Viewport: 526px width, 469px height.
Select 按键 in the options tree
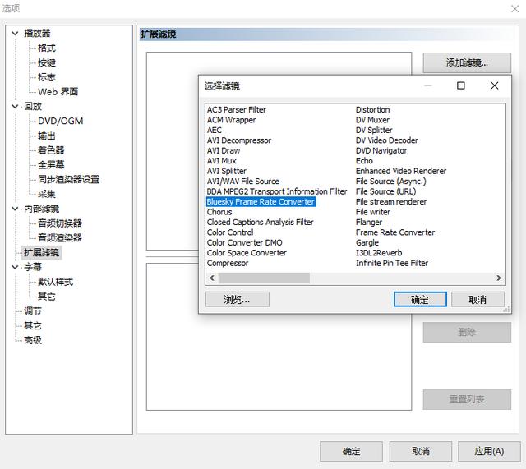[47, 62]
